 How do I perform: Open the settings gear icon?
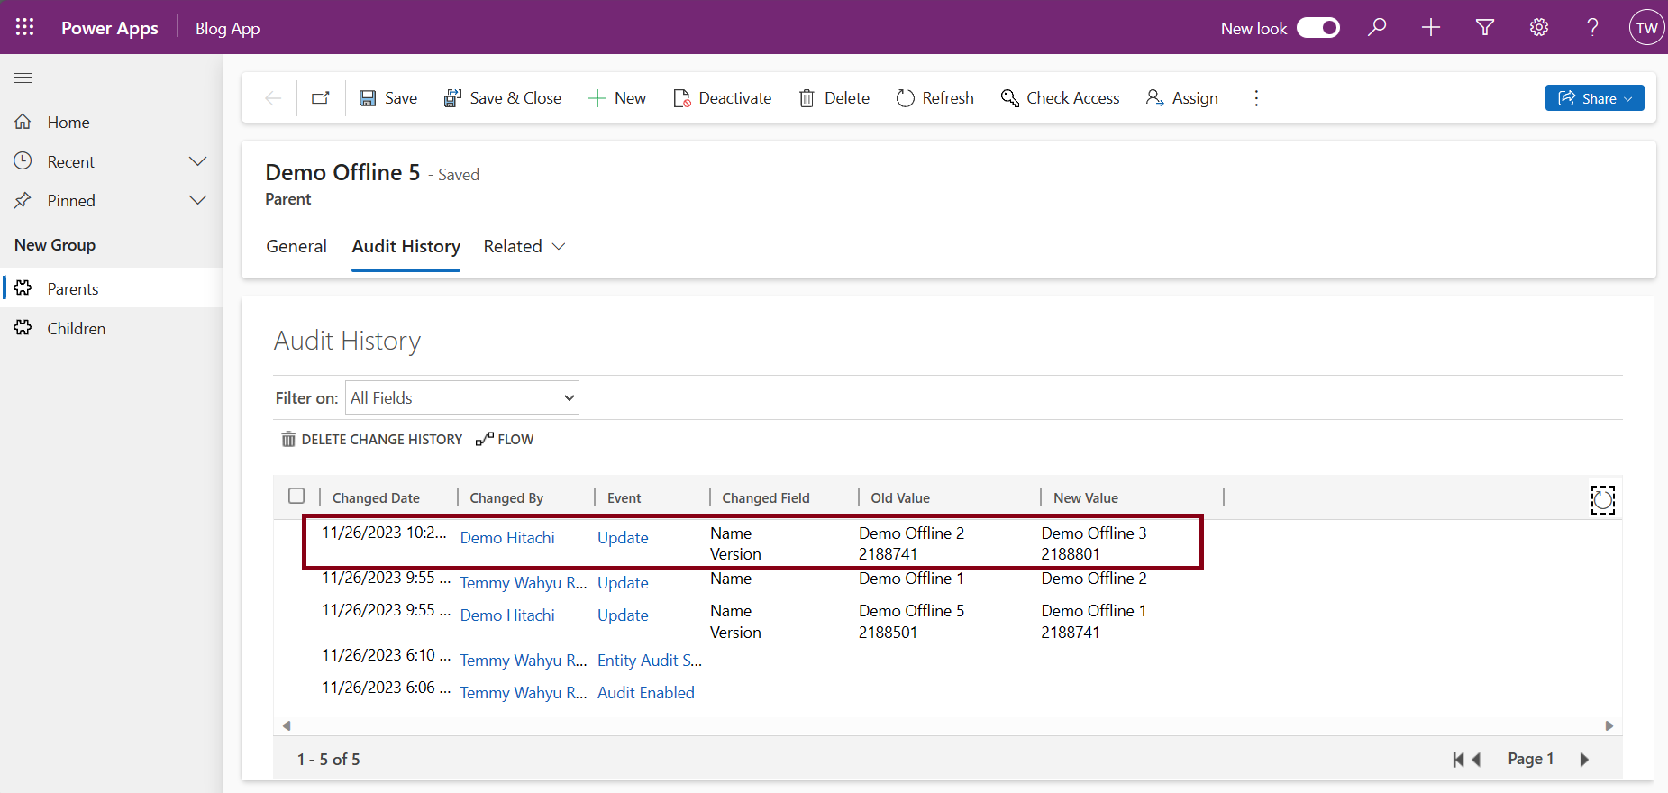click(1539, 27)
